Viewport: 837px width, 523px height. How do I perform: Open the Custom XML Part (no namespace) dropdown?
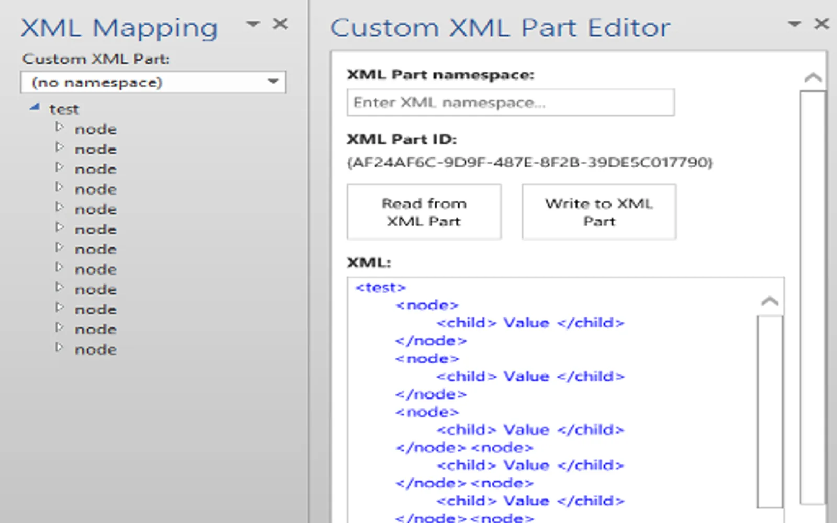click(153, 82)
